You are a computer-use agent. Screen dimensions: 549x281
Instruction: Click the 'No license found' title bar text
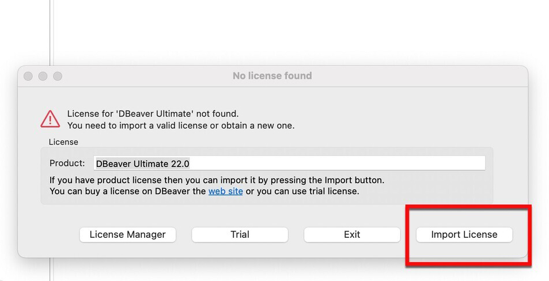click(x=272, y=75)
